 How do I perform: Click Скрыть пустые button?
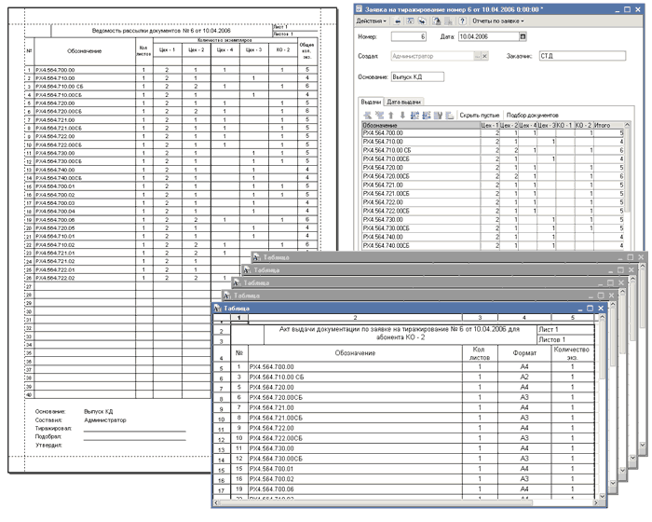tap(479, 116)
